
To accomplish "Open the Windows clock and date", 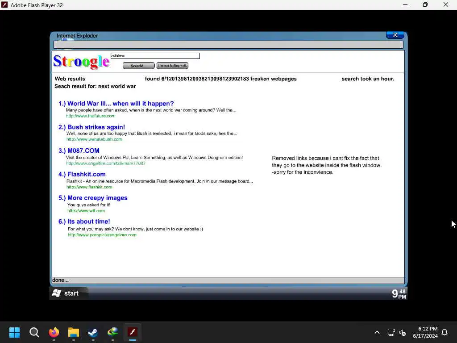I will point(425,332).
